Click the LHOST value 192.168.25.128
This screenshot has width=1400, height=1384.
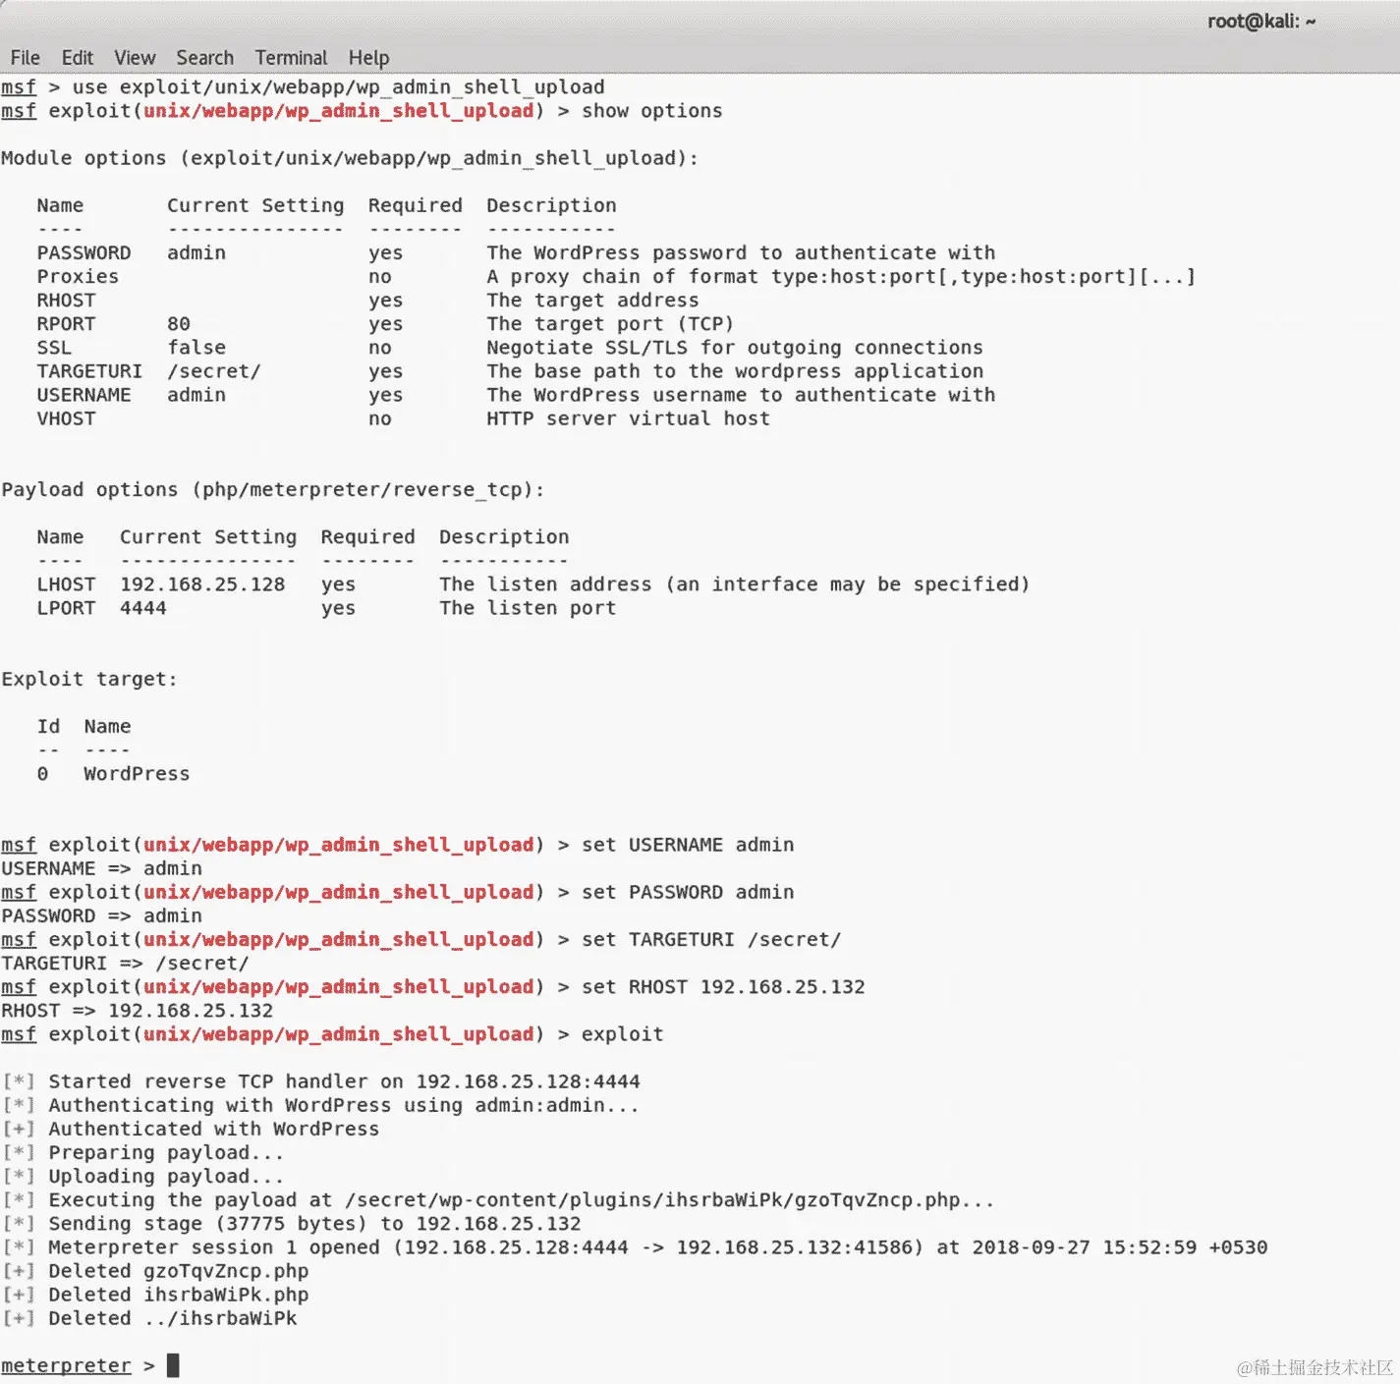point(202,584)
